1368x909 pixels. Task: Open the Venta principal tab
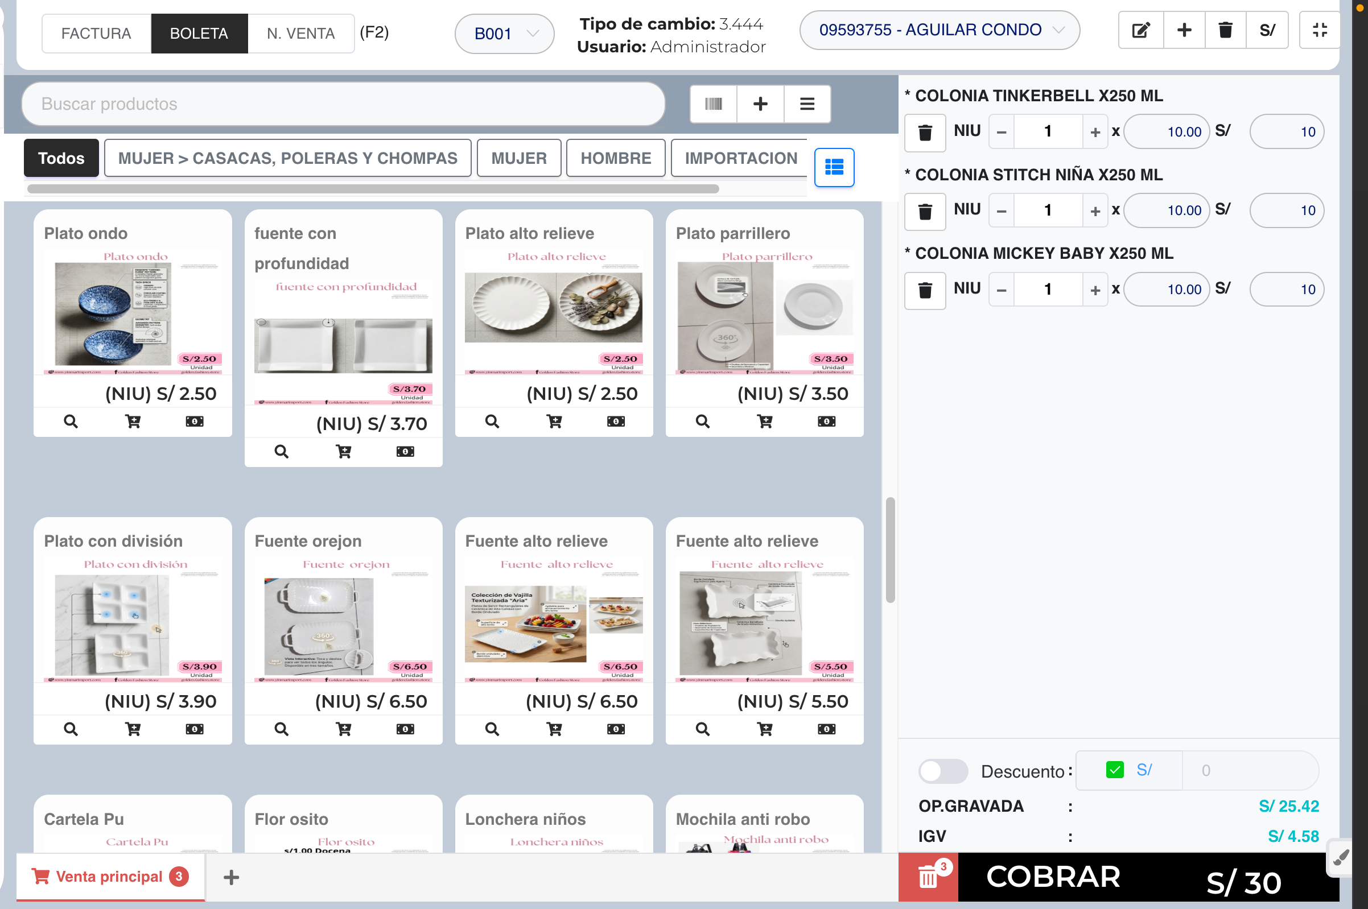(x=110, y=877)
